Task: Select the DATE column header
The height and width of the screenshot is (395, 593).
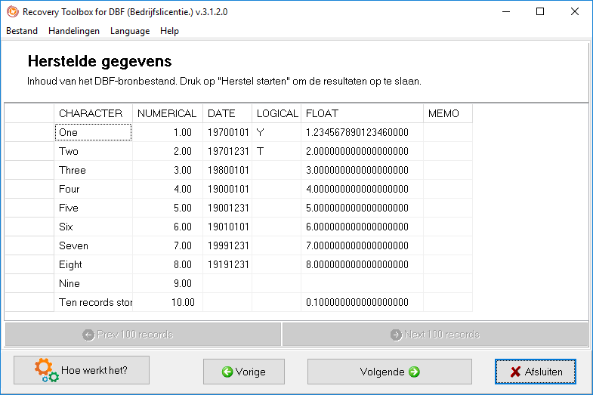Action: (227, 113)
